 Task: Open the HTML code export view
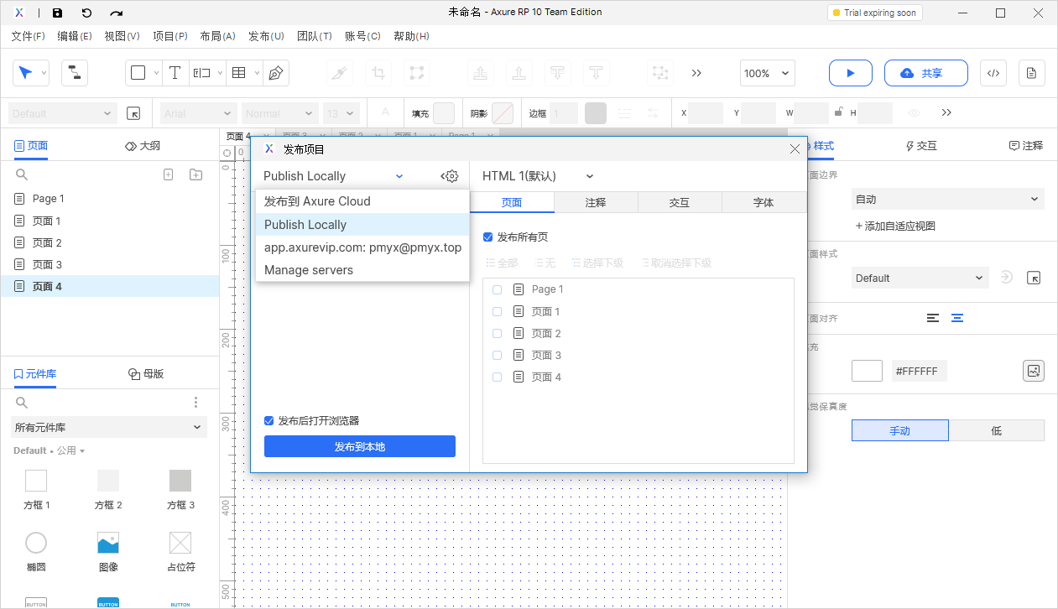pyautogui.click(x=993, y=73)
